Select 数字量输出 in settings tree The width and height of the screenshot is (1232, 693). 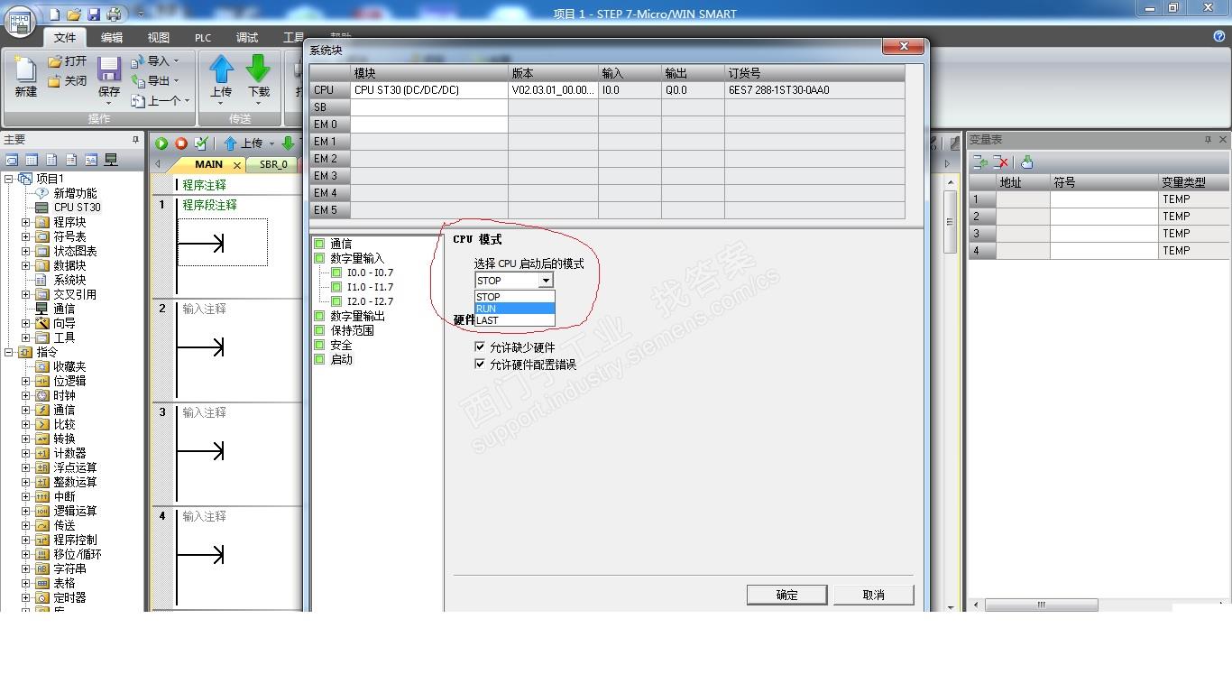pyautogui.click(x=357, y=316)
